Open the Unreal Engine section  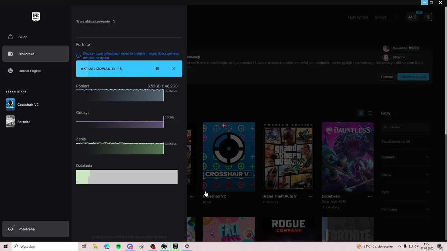pyautogui.click(x=36, y=71)
